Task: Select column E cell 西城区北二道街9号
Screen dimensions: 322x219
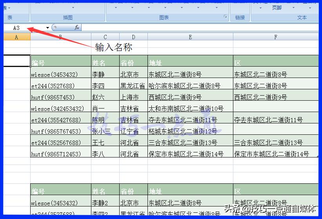Action: pyautogui.click(x=190, y=95)
